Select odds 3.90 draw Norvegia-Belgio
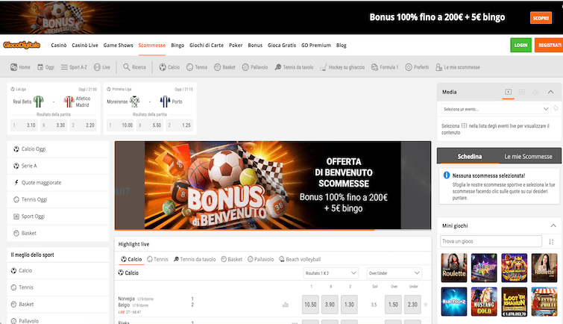 pyautogui.click(x=330, y=305)
